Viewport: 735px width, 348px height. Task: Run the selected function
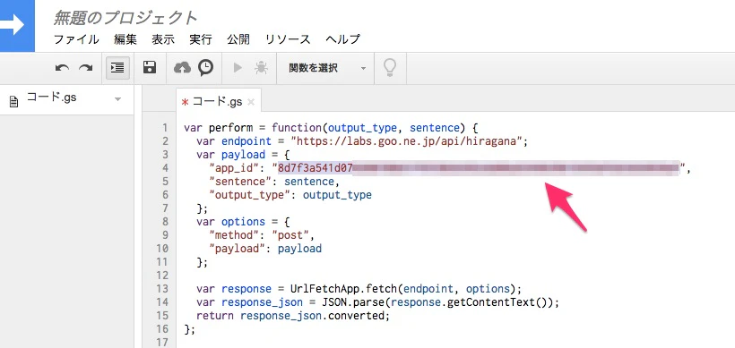pyautogui.click(x=238, y=68)
